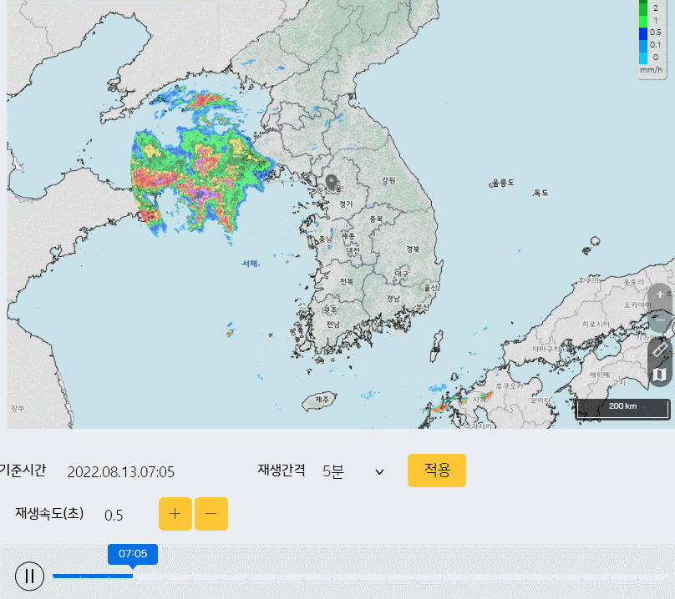Click the 오카야마 label on Japan map
The width and height of the screenshot is (675, 599).
tap(638, 305)
